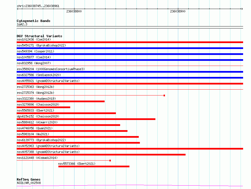Open nsv6327586 (Sedlazeck2020) label
Screen dimensions: 251x189
39,75
